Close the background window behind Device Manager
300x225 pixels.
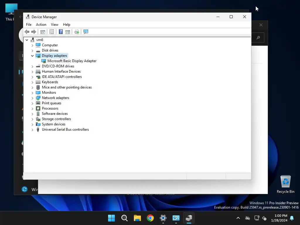pos(261,25)
